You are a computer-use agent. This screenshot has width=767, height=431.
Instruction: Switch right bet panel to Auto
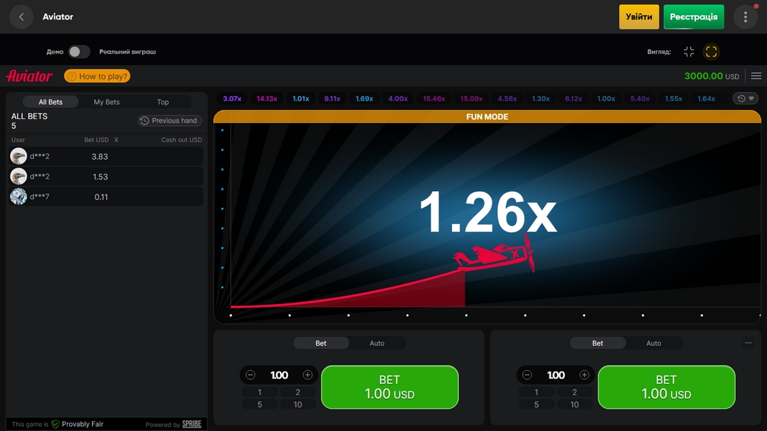[x=653, y=343]
